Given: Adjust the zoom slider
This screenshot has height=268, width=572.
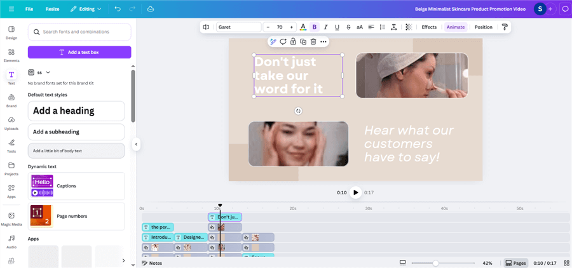Looking at the screenshot, I should pyautogui.click(x=435, y=263).
